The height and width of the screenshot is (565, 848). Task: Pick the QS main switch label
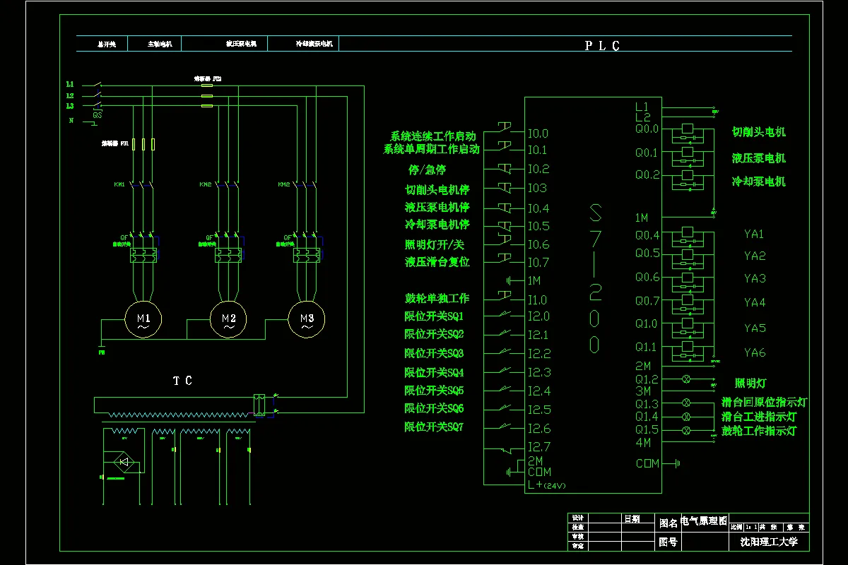click(98, 114)
